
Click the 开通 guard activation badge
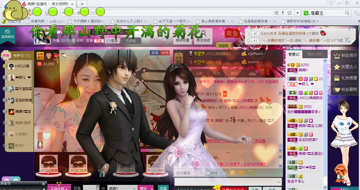pyautogui.click(x=6, y=55)
